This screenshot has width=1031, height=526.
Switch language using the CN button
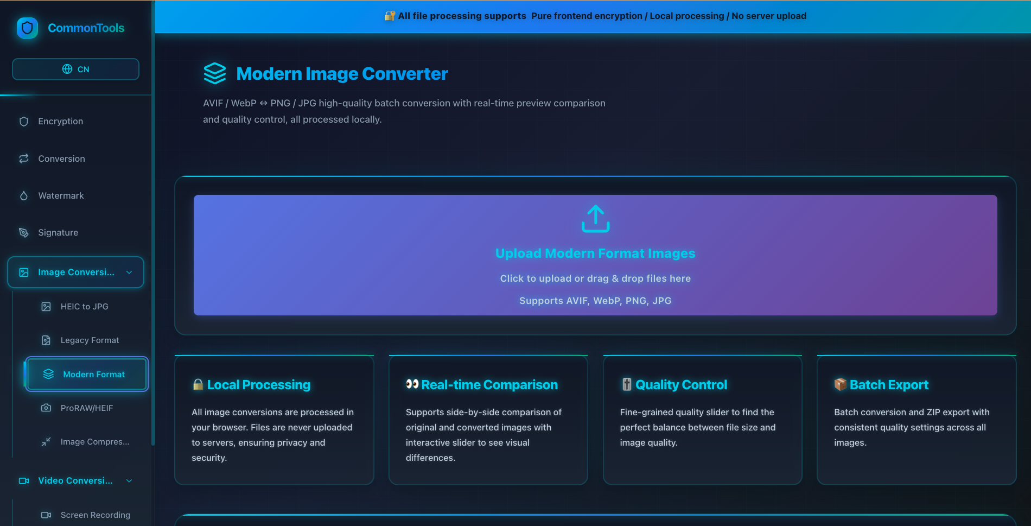click(75, 69)
